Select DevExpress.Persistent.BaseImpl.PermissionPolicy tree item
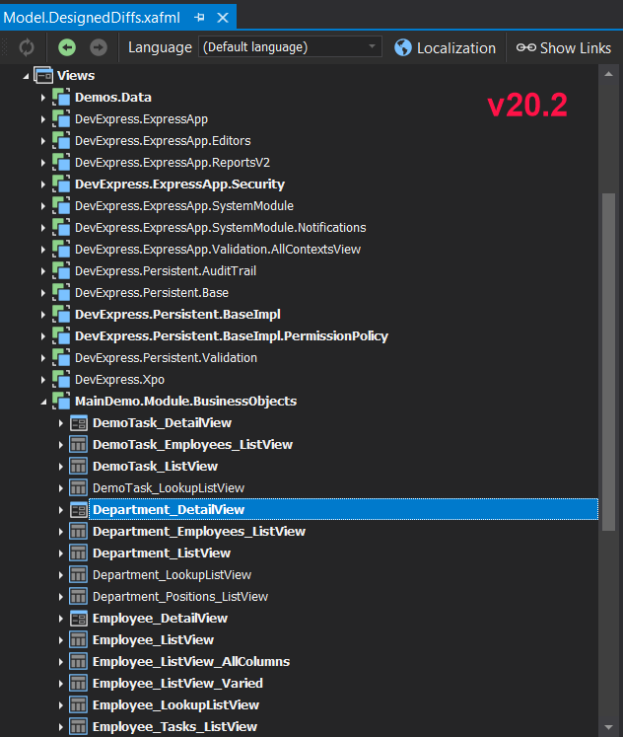Viewport: 623px width, 737px height. 232,336
